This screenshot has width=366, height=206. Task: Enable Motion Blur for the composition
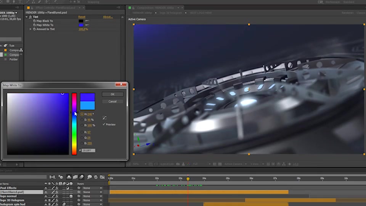pos(82,177)
